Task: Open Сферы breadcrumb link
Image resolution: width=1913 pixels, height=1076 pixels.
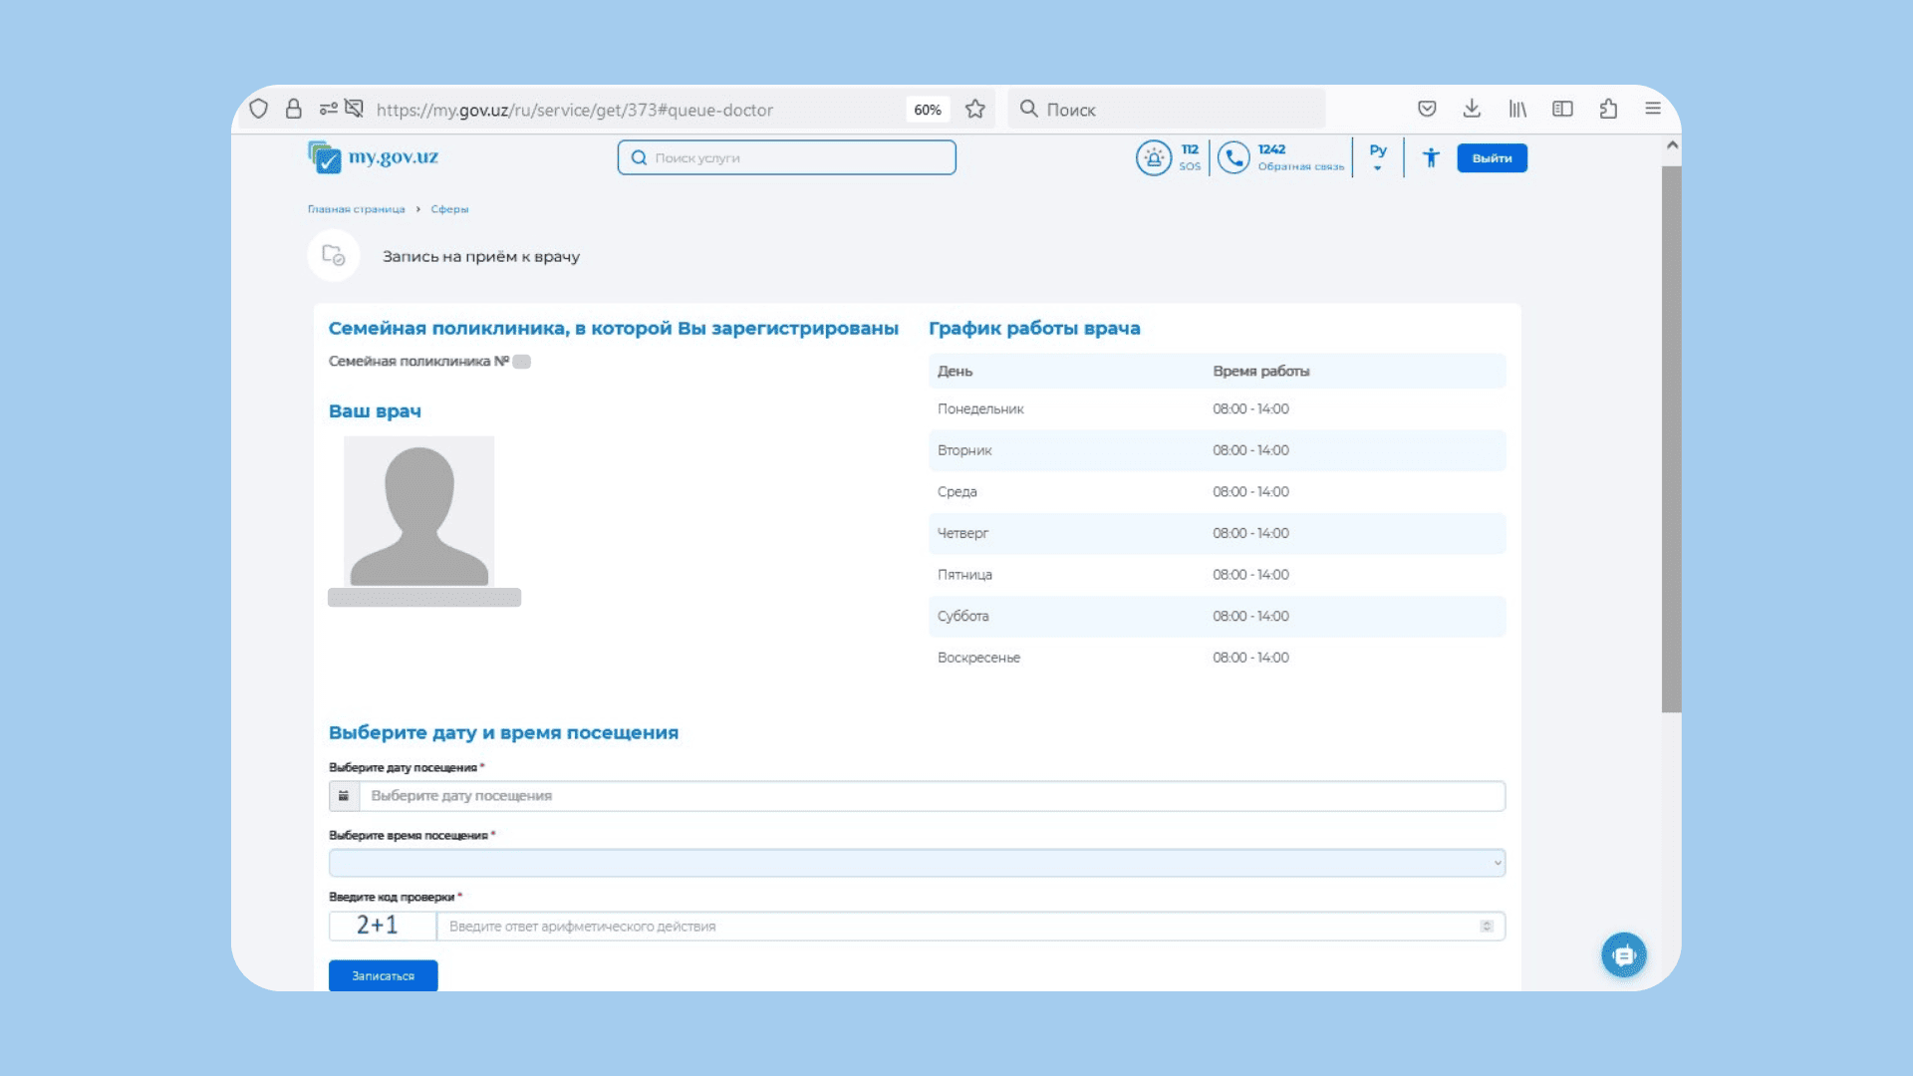Action: tap(449, 209)
